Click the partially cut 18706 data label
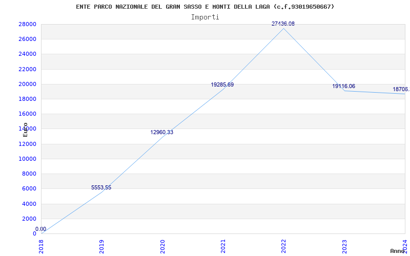Screen dimensions: 410x256 click(x=401, y=89)
